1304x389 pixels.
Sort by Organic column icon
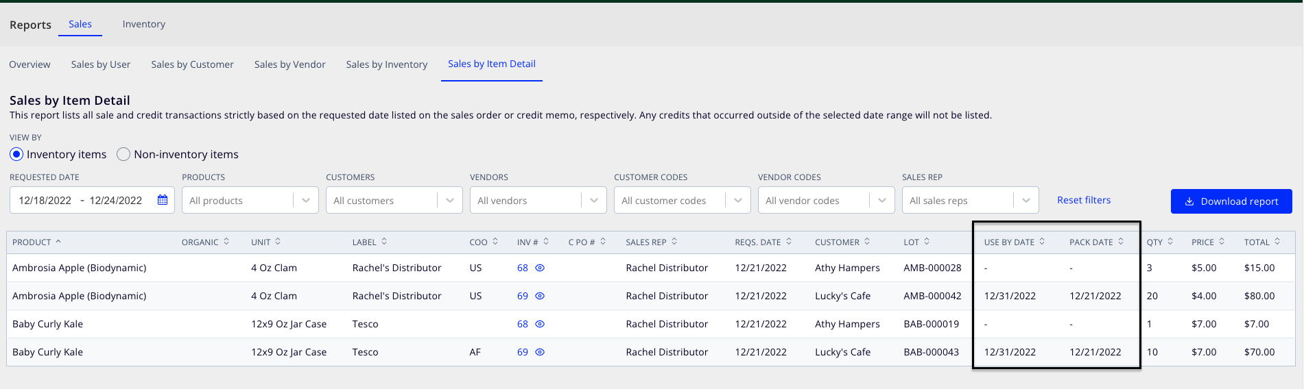click(x=226, y=242)
